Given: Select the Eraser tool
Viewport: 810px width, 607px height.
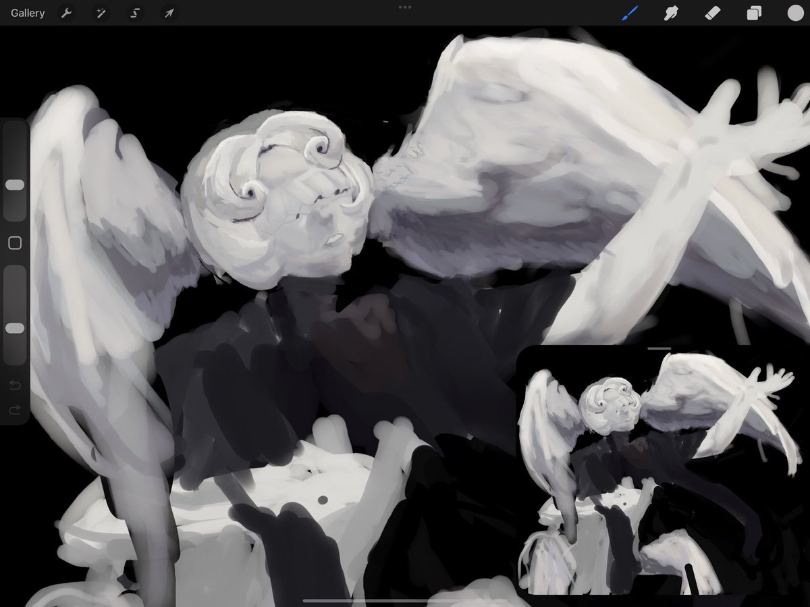Looking at the screenshot, I should point(712,13).
